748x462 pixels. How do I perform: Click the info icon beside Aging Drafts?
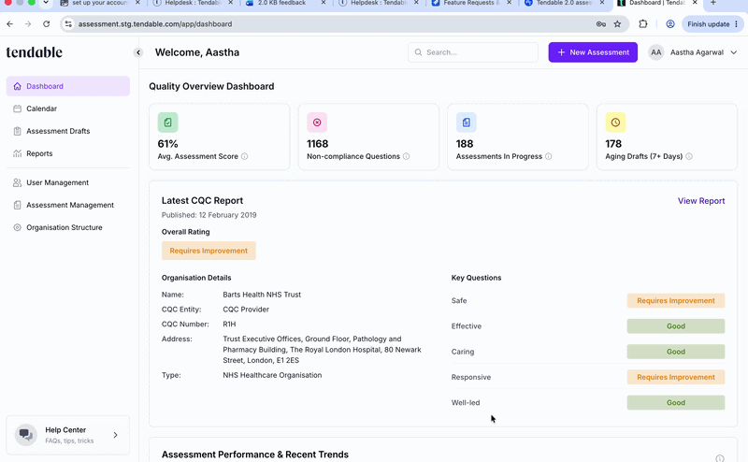click(689, 156)
